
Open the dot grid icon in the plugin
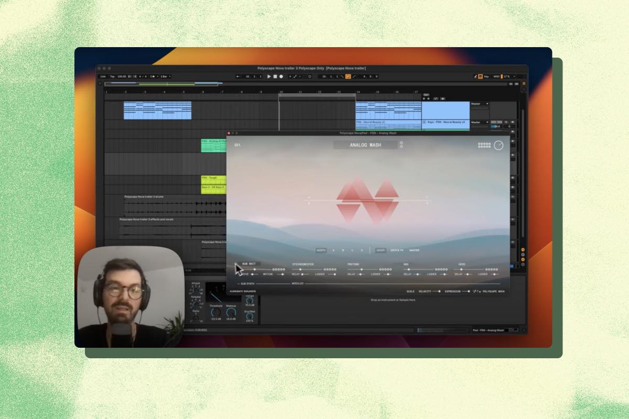pyautogui.click(x=484, y=145)
